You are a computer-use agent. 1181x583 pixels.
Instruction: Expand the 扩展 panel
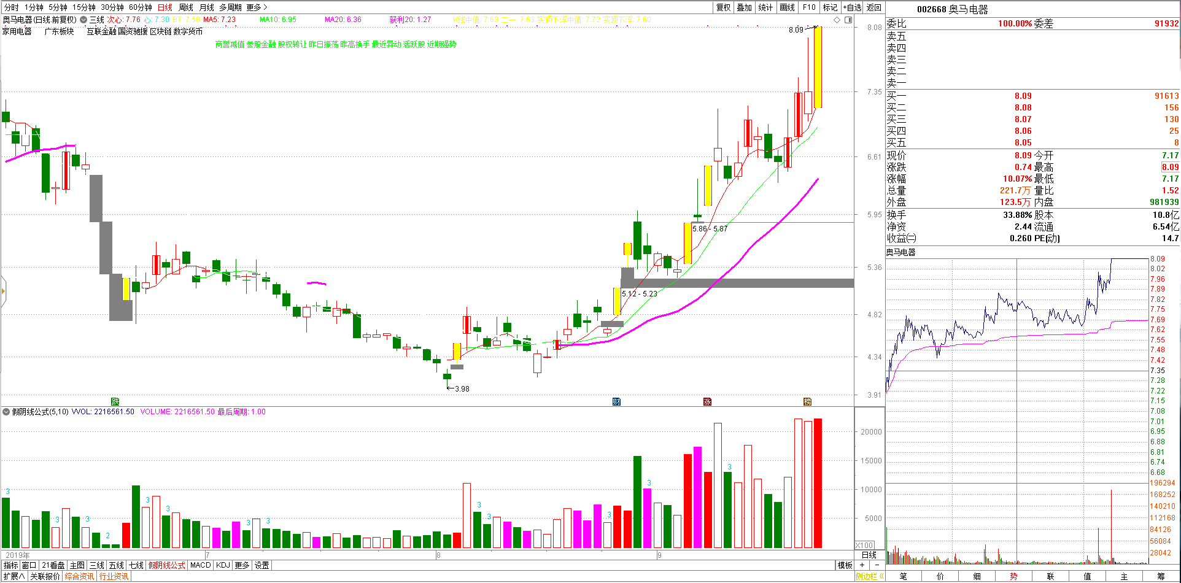[14, 576]
